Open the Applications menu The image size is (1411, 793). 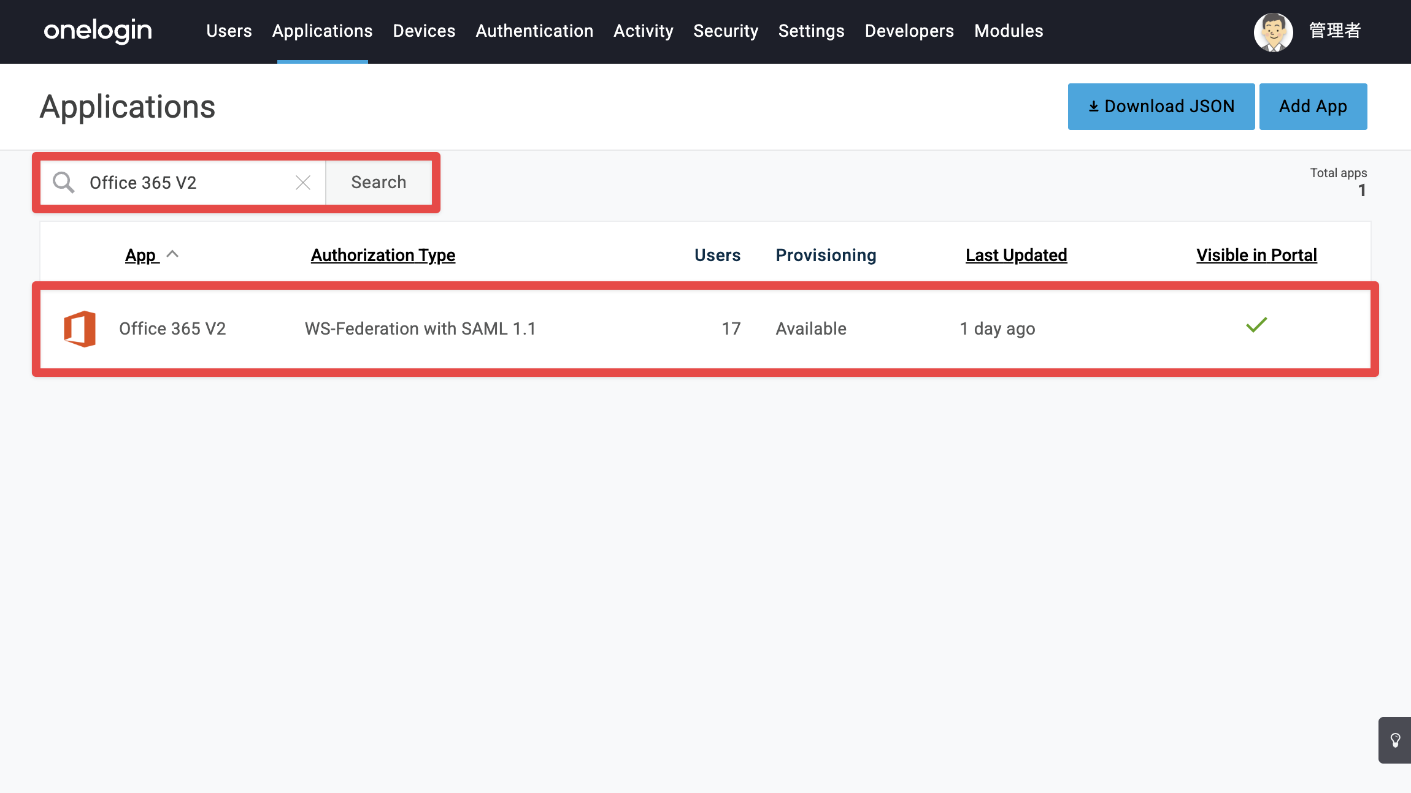(x=322, y=31)
